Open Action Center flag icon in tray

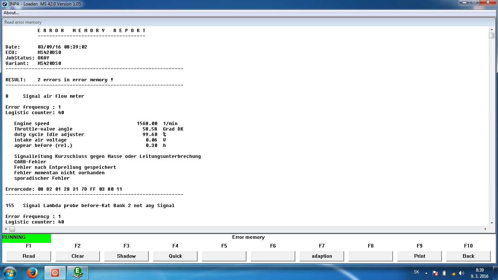(435, 273)
